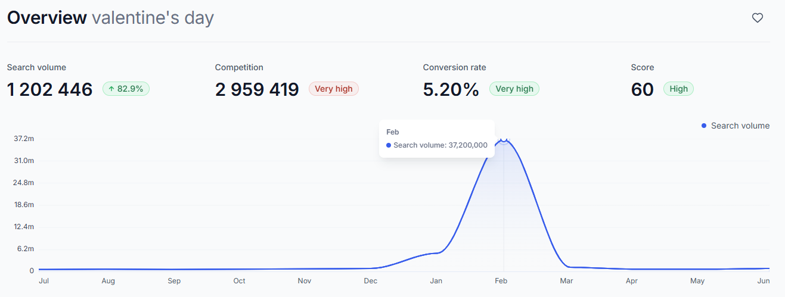Viewport: 785px width, 297px height.
Task: Click the score value 60
Action: pos(642,89)
